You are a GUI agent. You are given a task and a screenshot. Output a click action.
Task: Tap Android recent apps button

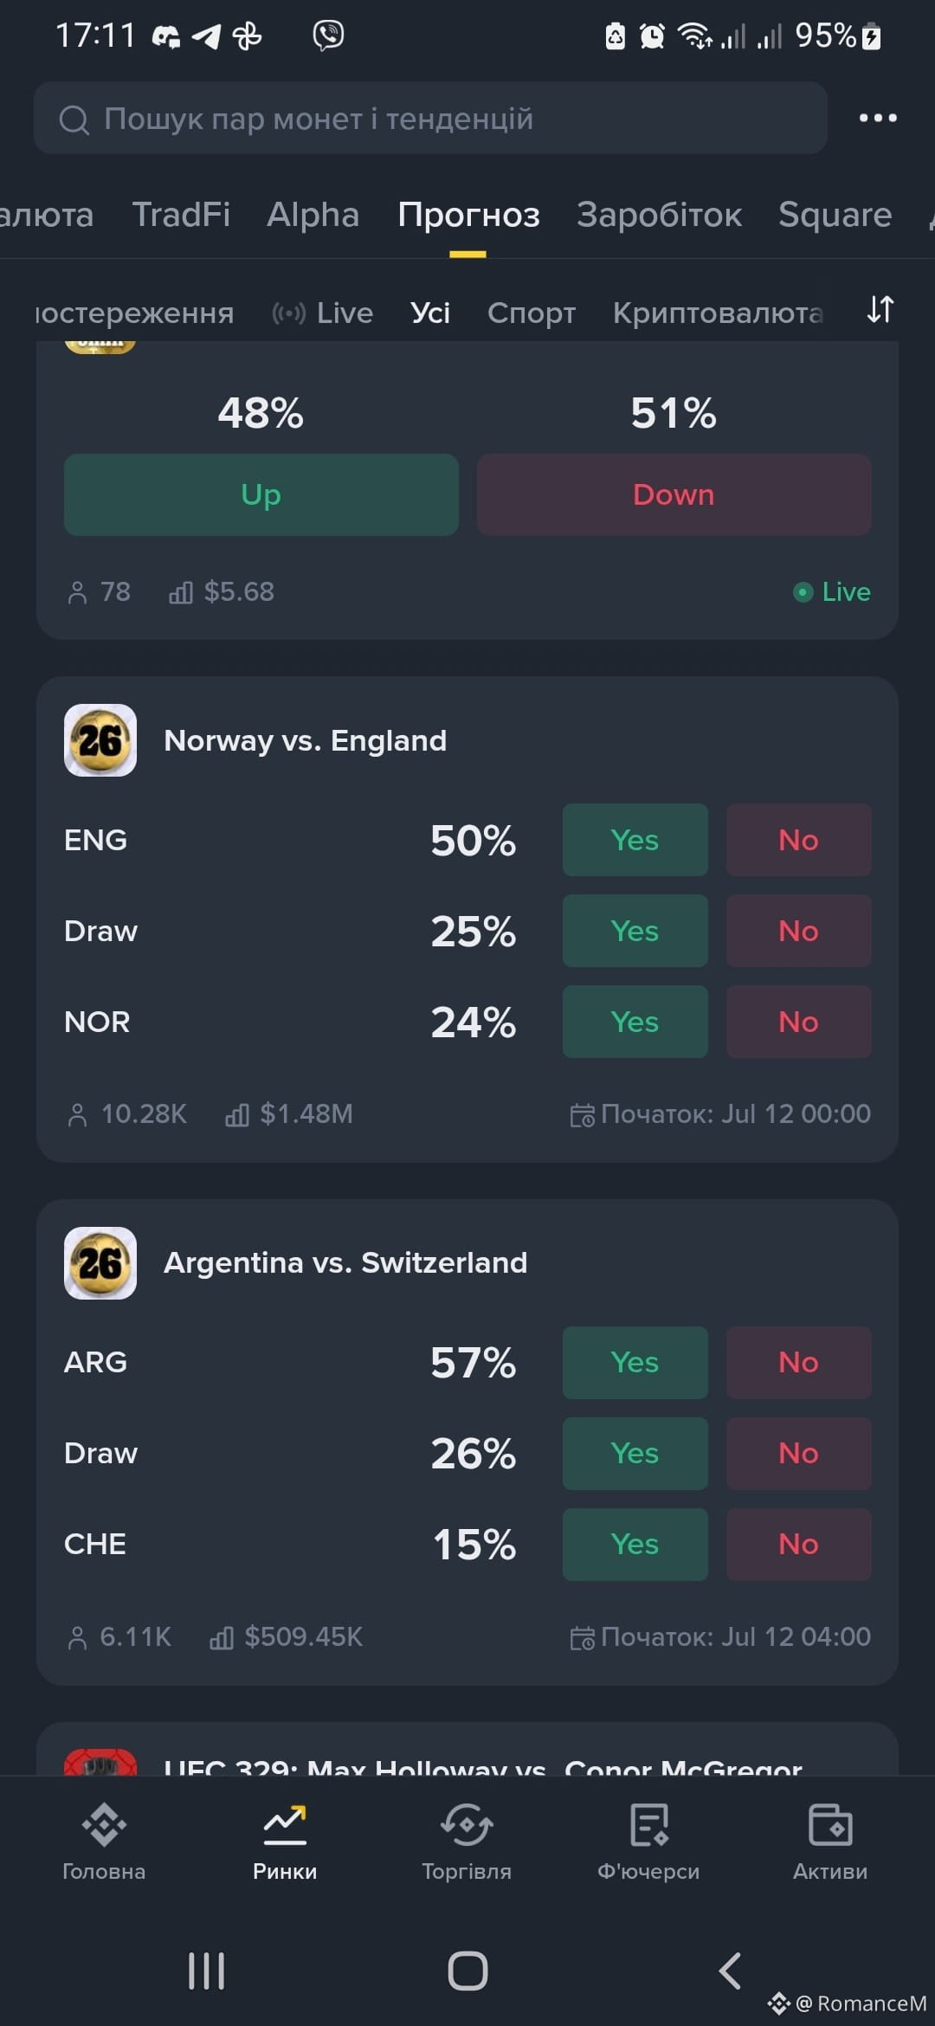pos(207,1971)
